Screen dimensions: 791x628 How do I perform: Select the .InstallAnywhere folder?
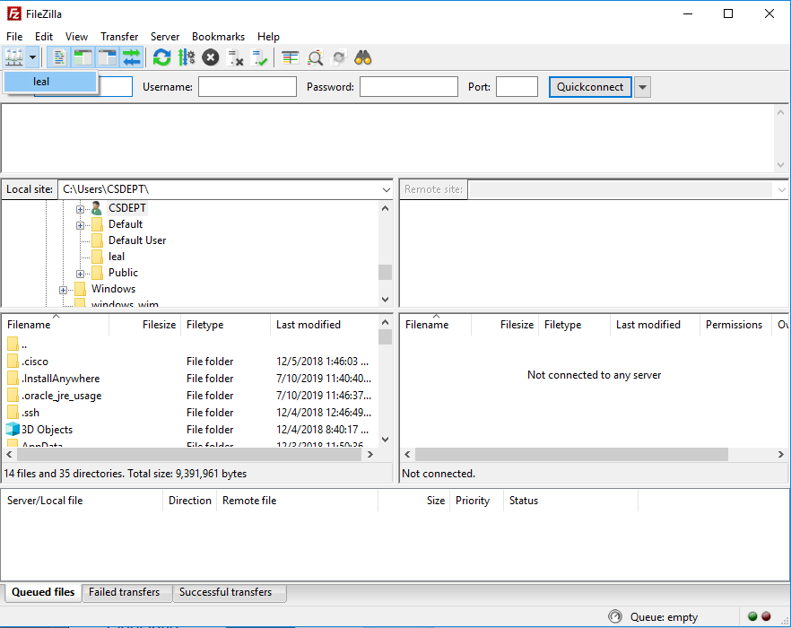click(61, 379)
